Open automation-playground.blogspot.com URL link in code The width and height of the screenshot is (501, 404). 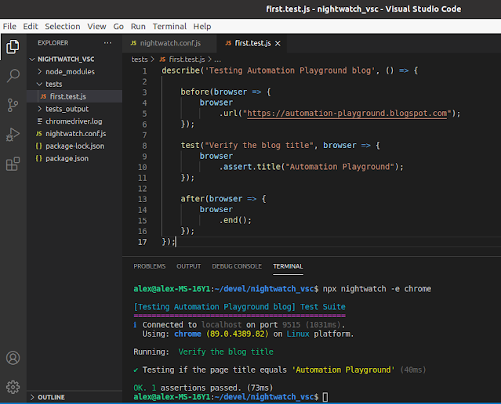pos(347,114)
